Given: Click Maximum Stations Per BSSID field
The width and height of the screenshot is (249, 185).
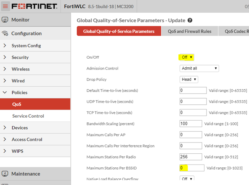Looking at the screenshot, I should tap(192, 168).
